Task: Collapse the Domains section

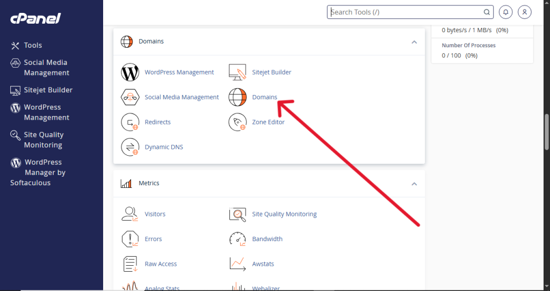Action: click(414, 42)
